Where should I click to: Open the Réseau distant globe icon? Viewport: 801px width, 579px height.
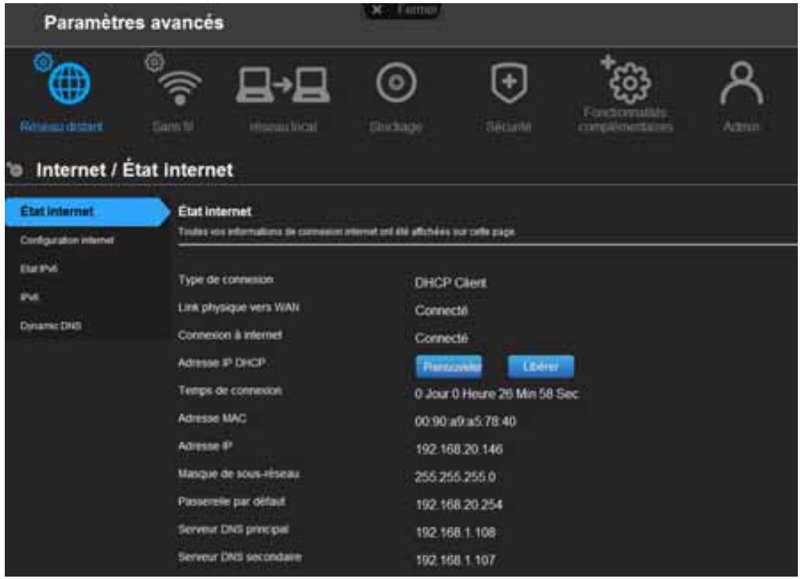(x=69, y=84)
